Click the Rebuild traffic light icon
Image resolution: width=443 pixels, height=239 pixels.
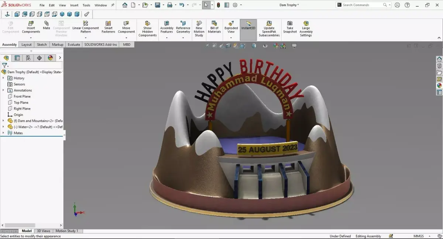tap(218, 5)
